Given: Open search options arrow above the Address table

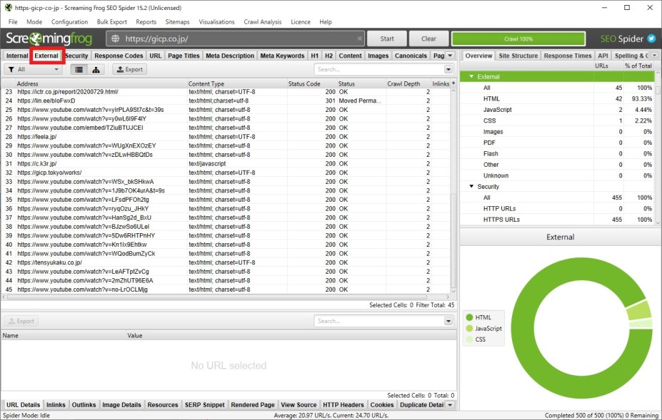Looking at the screenshot, I should [x=448, y=70].
